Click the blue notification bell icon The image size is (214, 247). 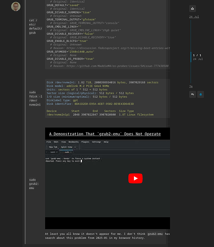pyautogui.click(x=201, y=94)
